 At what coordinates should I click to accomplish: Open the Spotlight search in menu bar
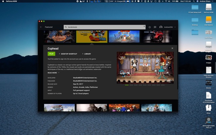tap(193, 1)
